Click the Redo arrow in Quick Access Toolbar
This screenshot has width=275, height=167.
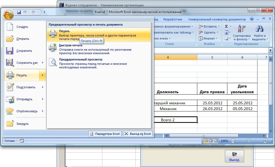pyautogui.click(x=33, y=12)
